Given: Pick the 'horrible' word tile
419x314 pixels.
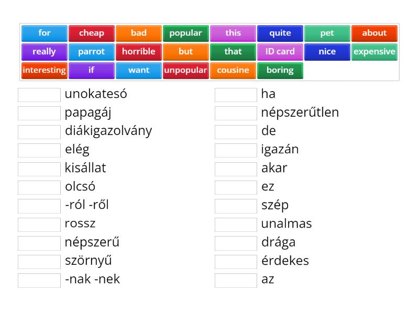Looking at the screenshot, I should [139, 52].
